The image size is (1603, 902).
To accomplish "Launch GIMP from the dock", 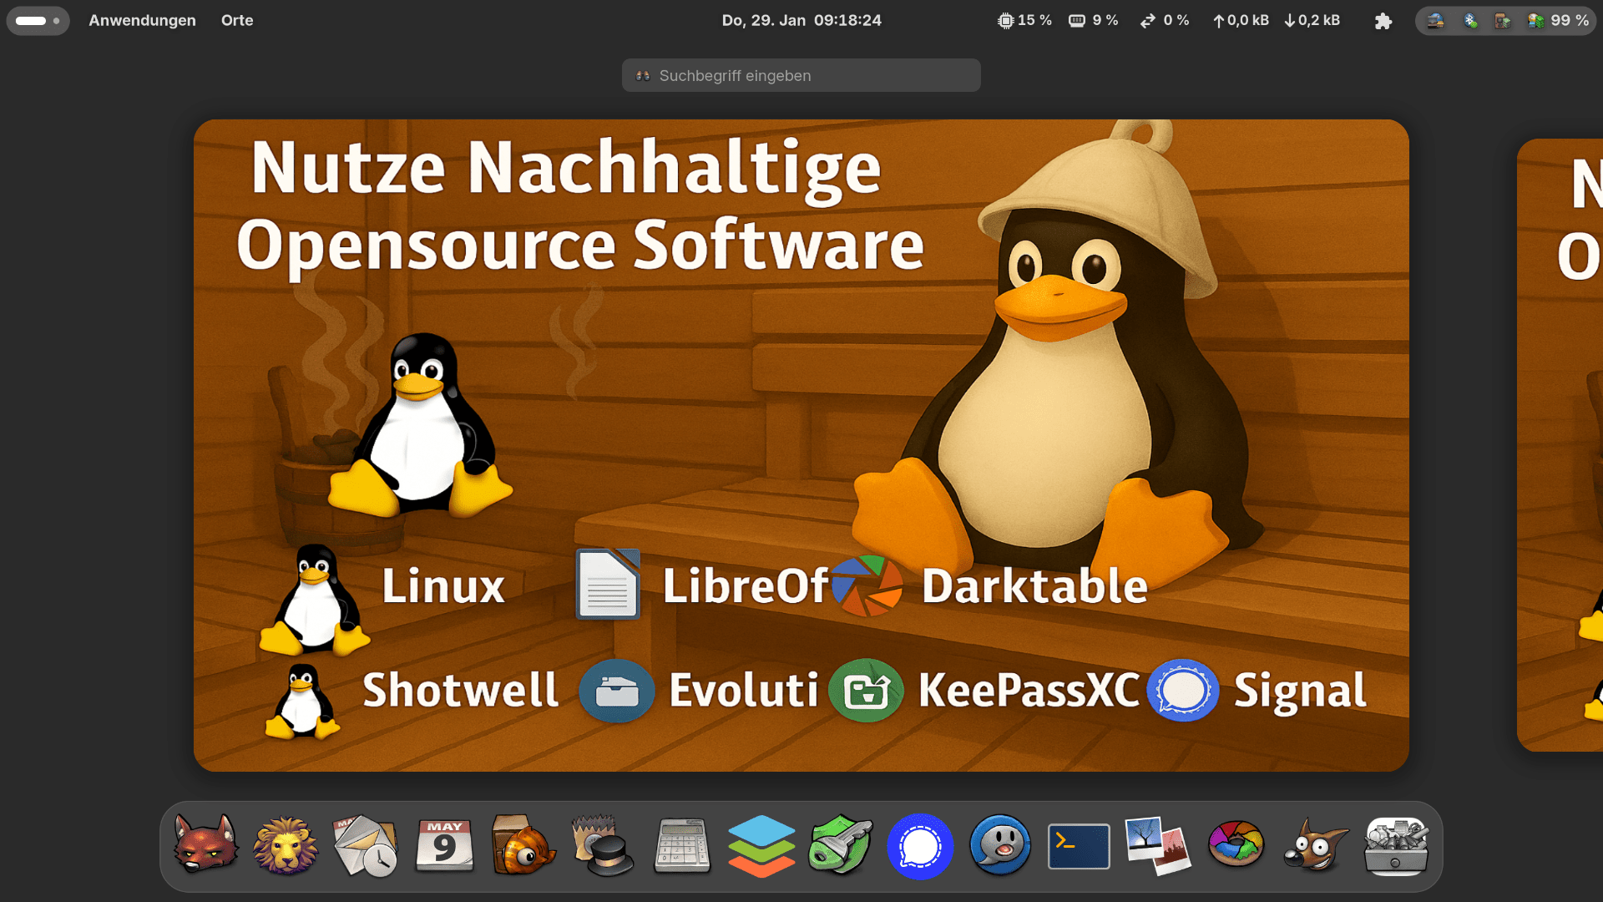I will pyautogui.click(x=1315, y=847).
